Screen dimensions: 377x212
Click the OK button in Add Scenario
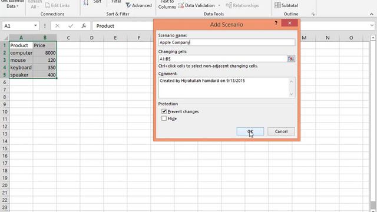pos(250,131)
